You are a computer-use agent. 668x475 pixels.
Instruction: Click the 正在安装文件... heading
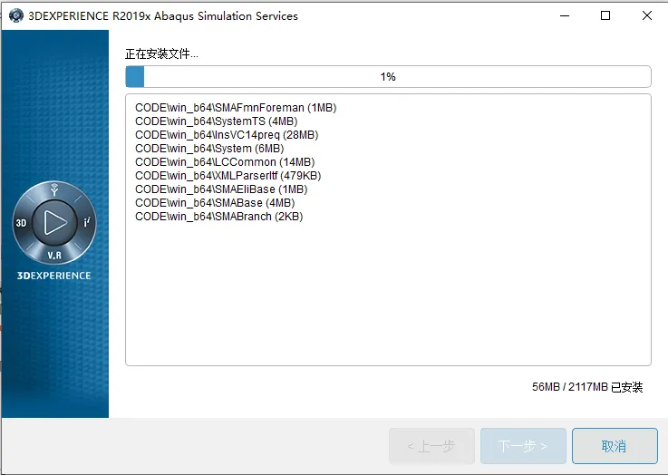pyautogui.click(x=161, y=53)
